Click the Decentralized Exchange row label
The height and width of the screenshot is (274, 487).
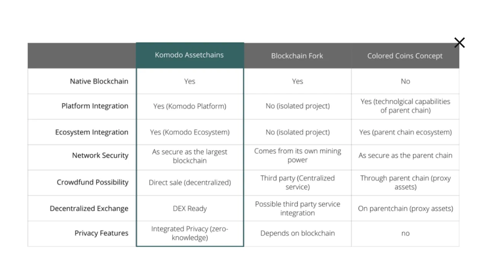click(89, 209)
